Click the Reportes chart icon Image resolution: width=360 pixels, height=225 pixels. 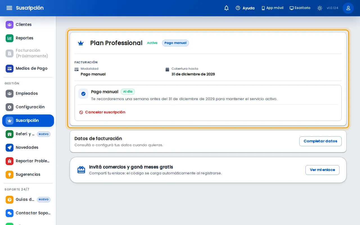[x=10, y=38]
